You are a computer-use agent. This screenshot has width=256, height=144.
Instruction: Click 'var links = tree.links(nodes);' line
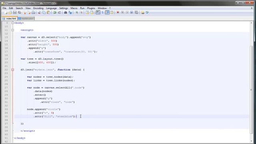click(x=51, y=80)
